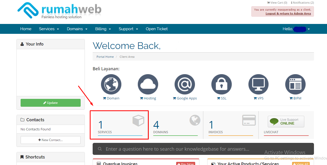
Task: Open the 1 Services tile
Action: 120,125
